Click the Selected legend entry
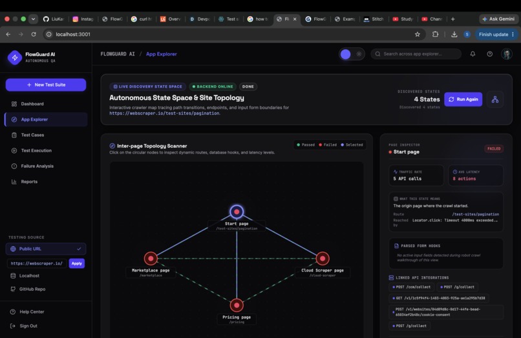Viewport: 521px width, 338px height. 352,145
